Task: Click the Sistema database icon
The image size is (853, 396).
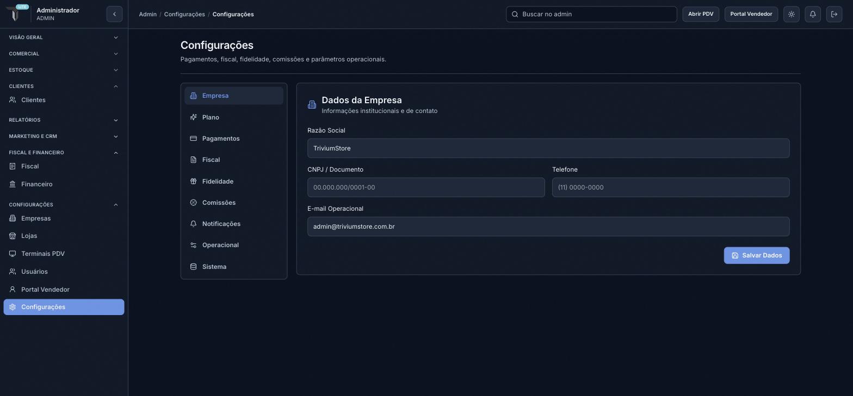Action: click(193, 267)
